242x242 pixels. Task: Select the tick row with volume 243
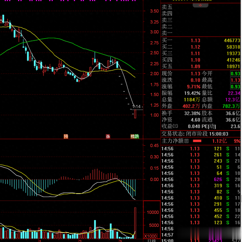[x=201, y=161]
